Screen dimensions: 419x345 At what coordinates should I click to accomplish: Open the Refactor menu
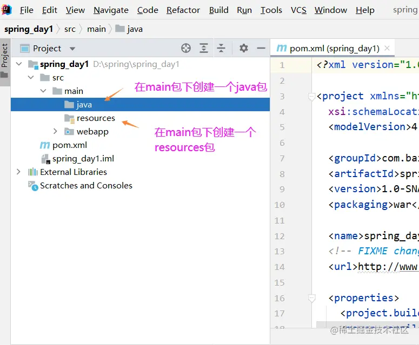pos(183,10)
